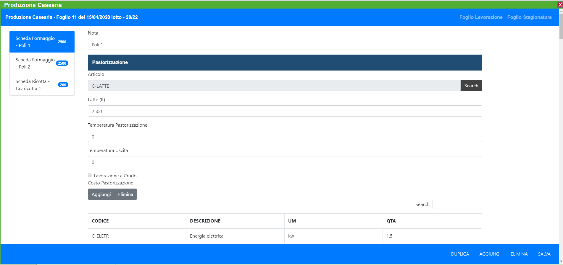The height and width of the screenshot is (265, 563).
Task: Sort table by QTA column header
Action: (391, 221)
